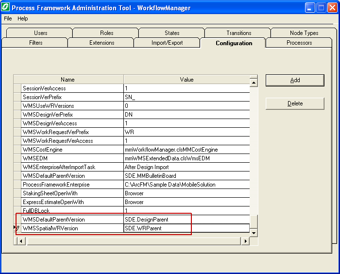The image size is (340, 274).
Task: Go to the Import/Export tab
Action: point(167,43)
